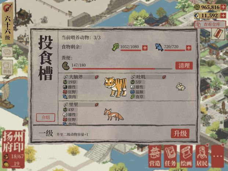The width and height of the screenshot is (228, 171).
Task: Add more fish feed with plus button
Action: point(189,48)
